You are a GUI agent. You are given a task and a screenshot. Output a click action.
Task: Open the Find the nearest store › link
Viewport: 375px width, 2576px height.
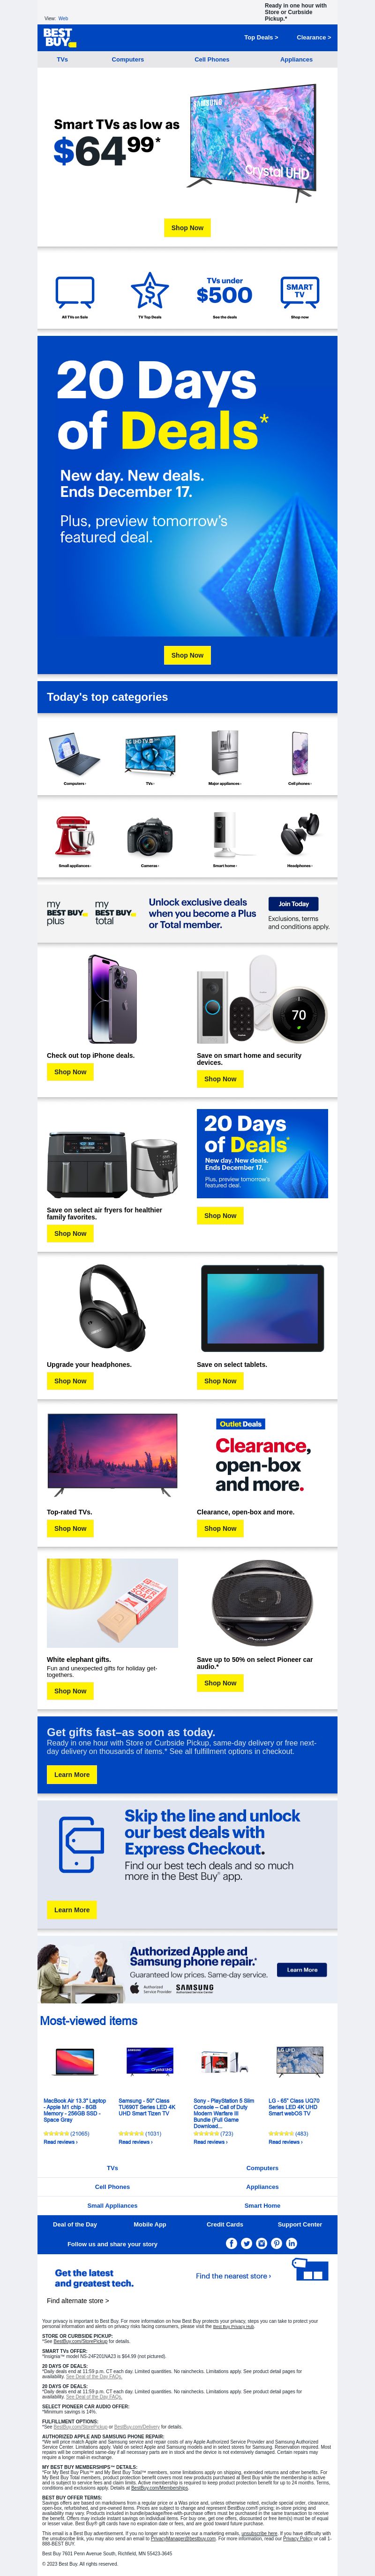coord(233,2276)
